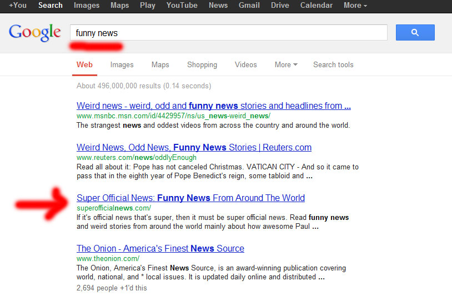The image size is (452, 306).
Task: Switch to the Maps results tab
Action: pos(160,64)
